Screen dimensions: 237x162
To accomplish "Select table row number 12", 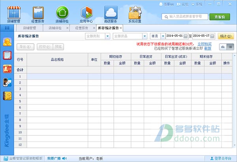I will click(x=123, y=145).
